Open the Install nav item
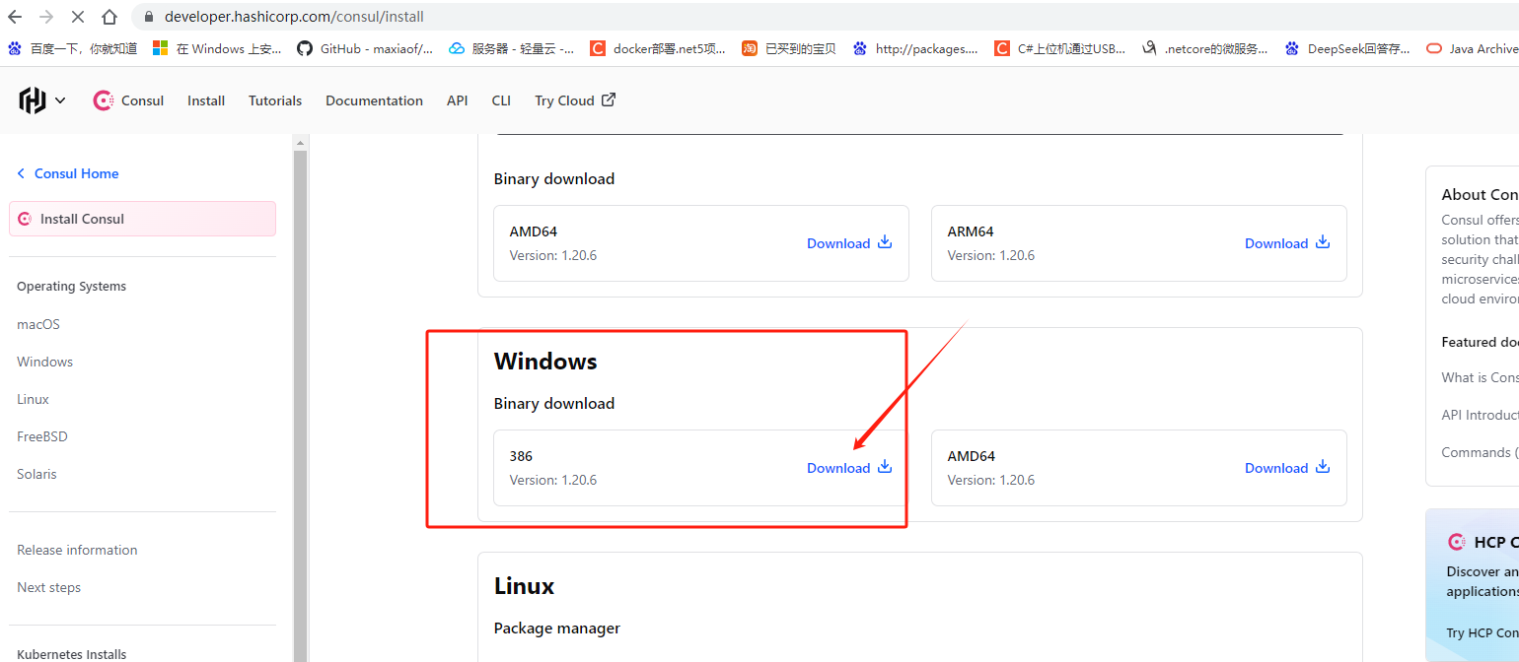 click(x=206, y=100)
